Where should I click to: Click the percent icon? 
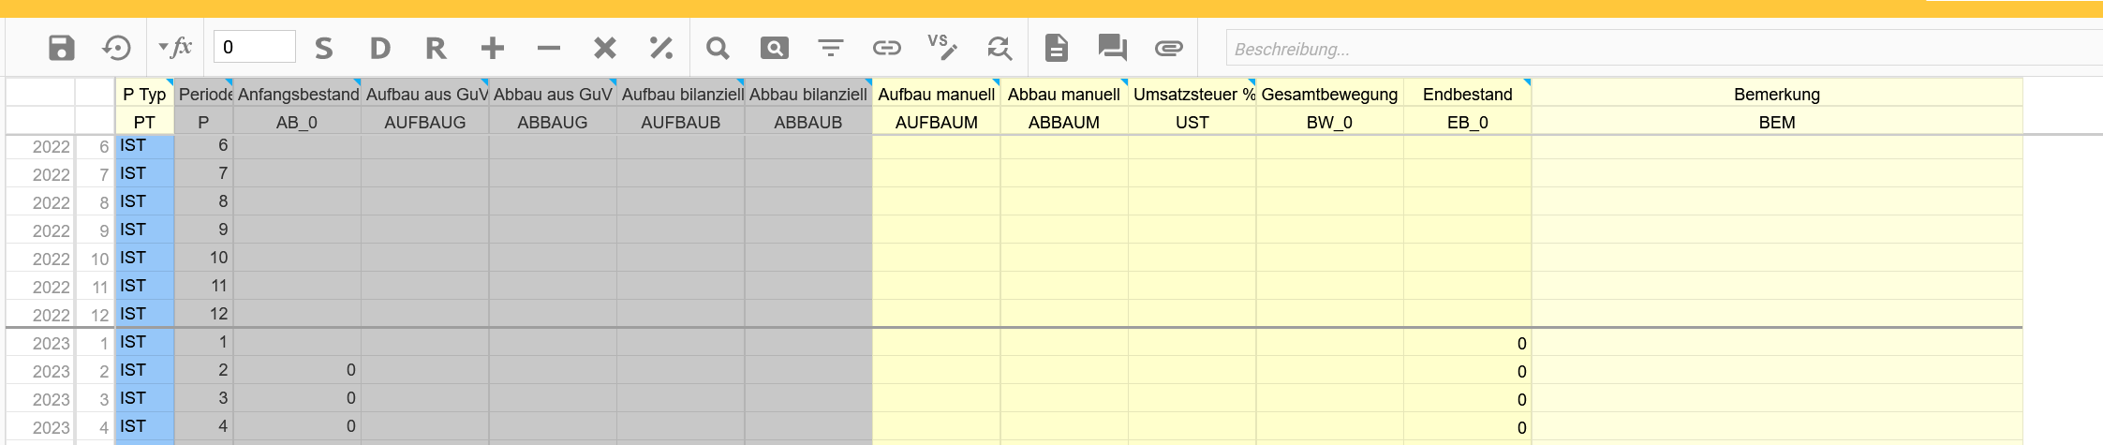(x=661, y=48)
